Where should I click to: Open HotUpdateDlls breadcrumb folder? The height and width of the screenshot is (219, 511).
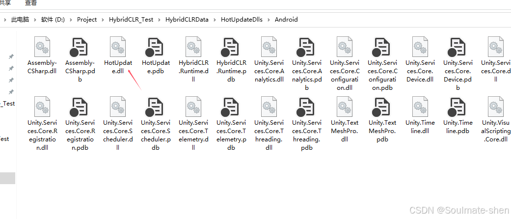tap(242, 20)
